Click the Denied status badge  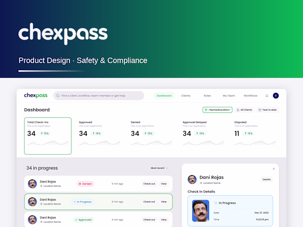coord(85,184)
